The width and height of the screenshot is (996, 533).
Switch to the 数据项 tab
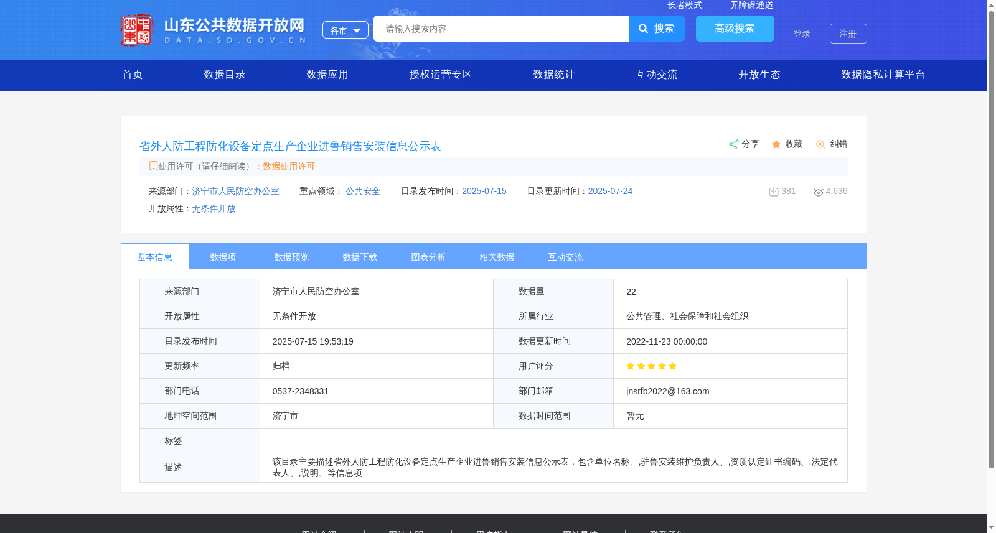223,257
